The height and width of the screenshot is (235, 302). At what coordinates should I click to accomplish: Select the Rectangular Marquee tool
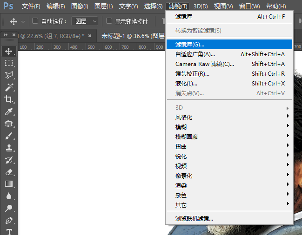pyautogui.click(x=9, y=63)
